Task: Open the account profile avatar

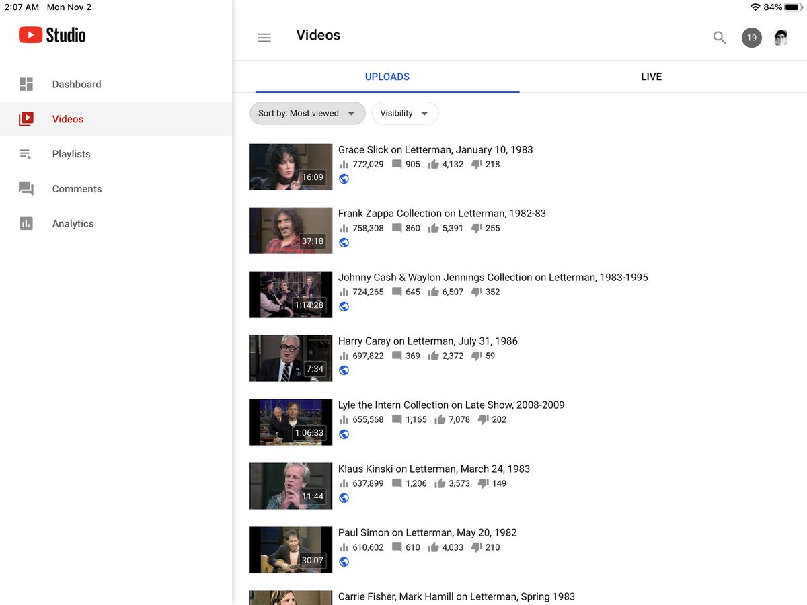Action: click(781, 38)
